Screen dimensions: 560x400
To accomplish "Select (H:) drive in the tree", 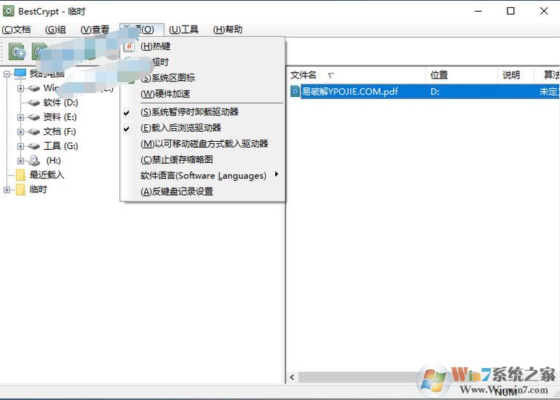I will pyautogui.click(x=54, y=161).
